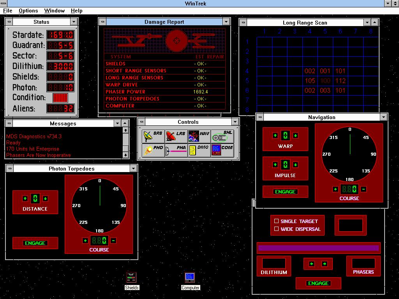Click the Phaser Power row in Damage Report
The image size is (399, 299).
click(164, 91)
